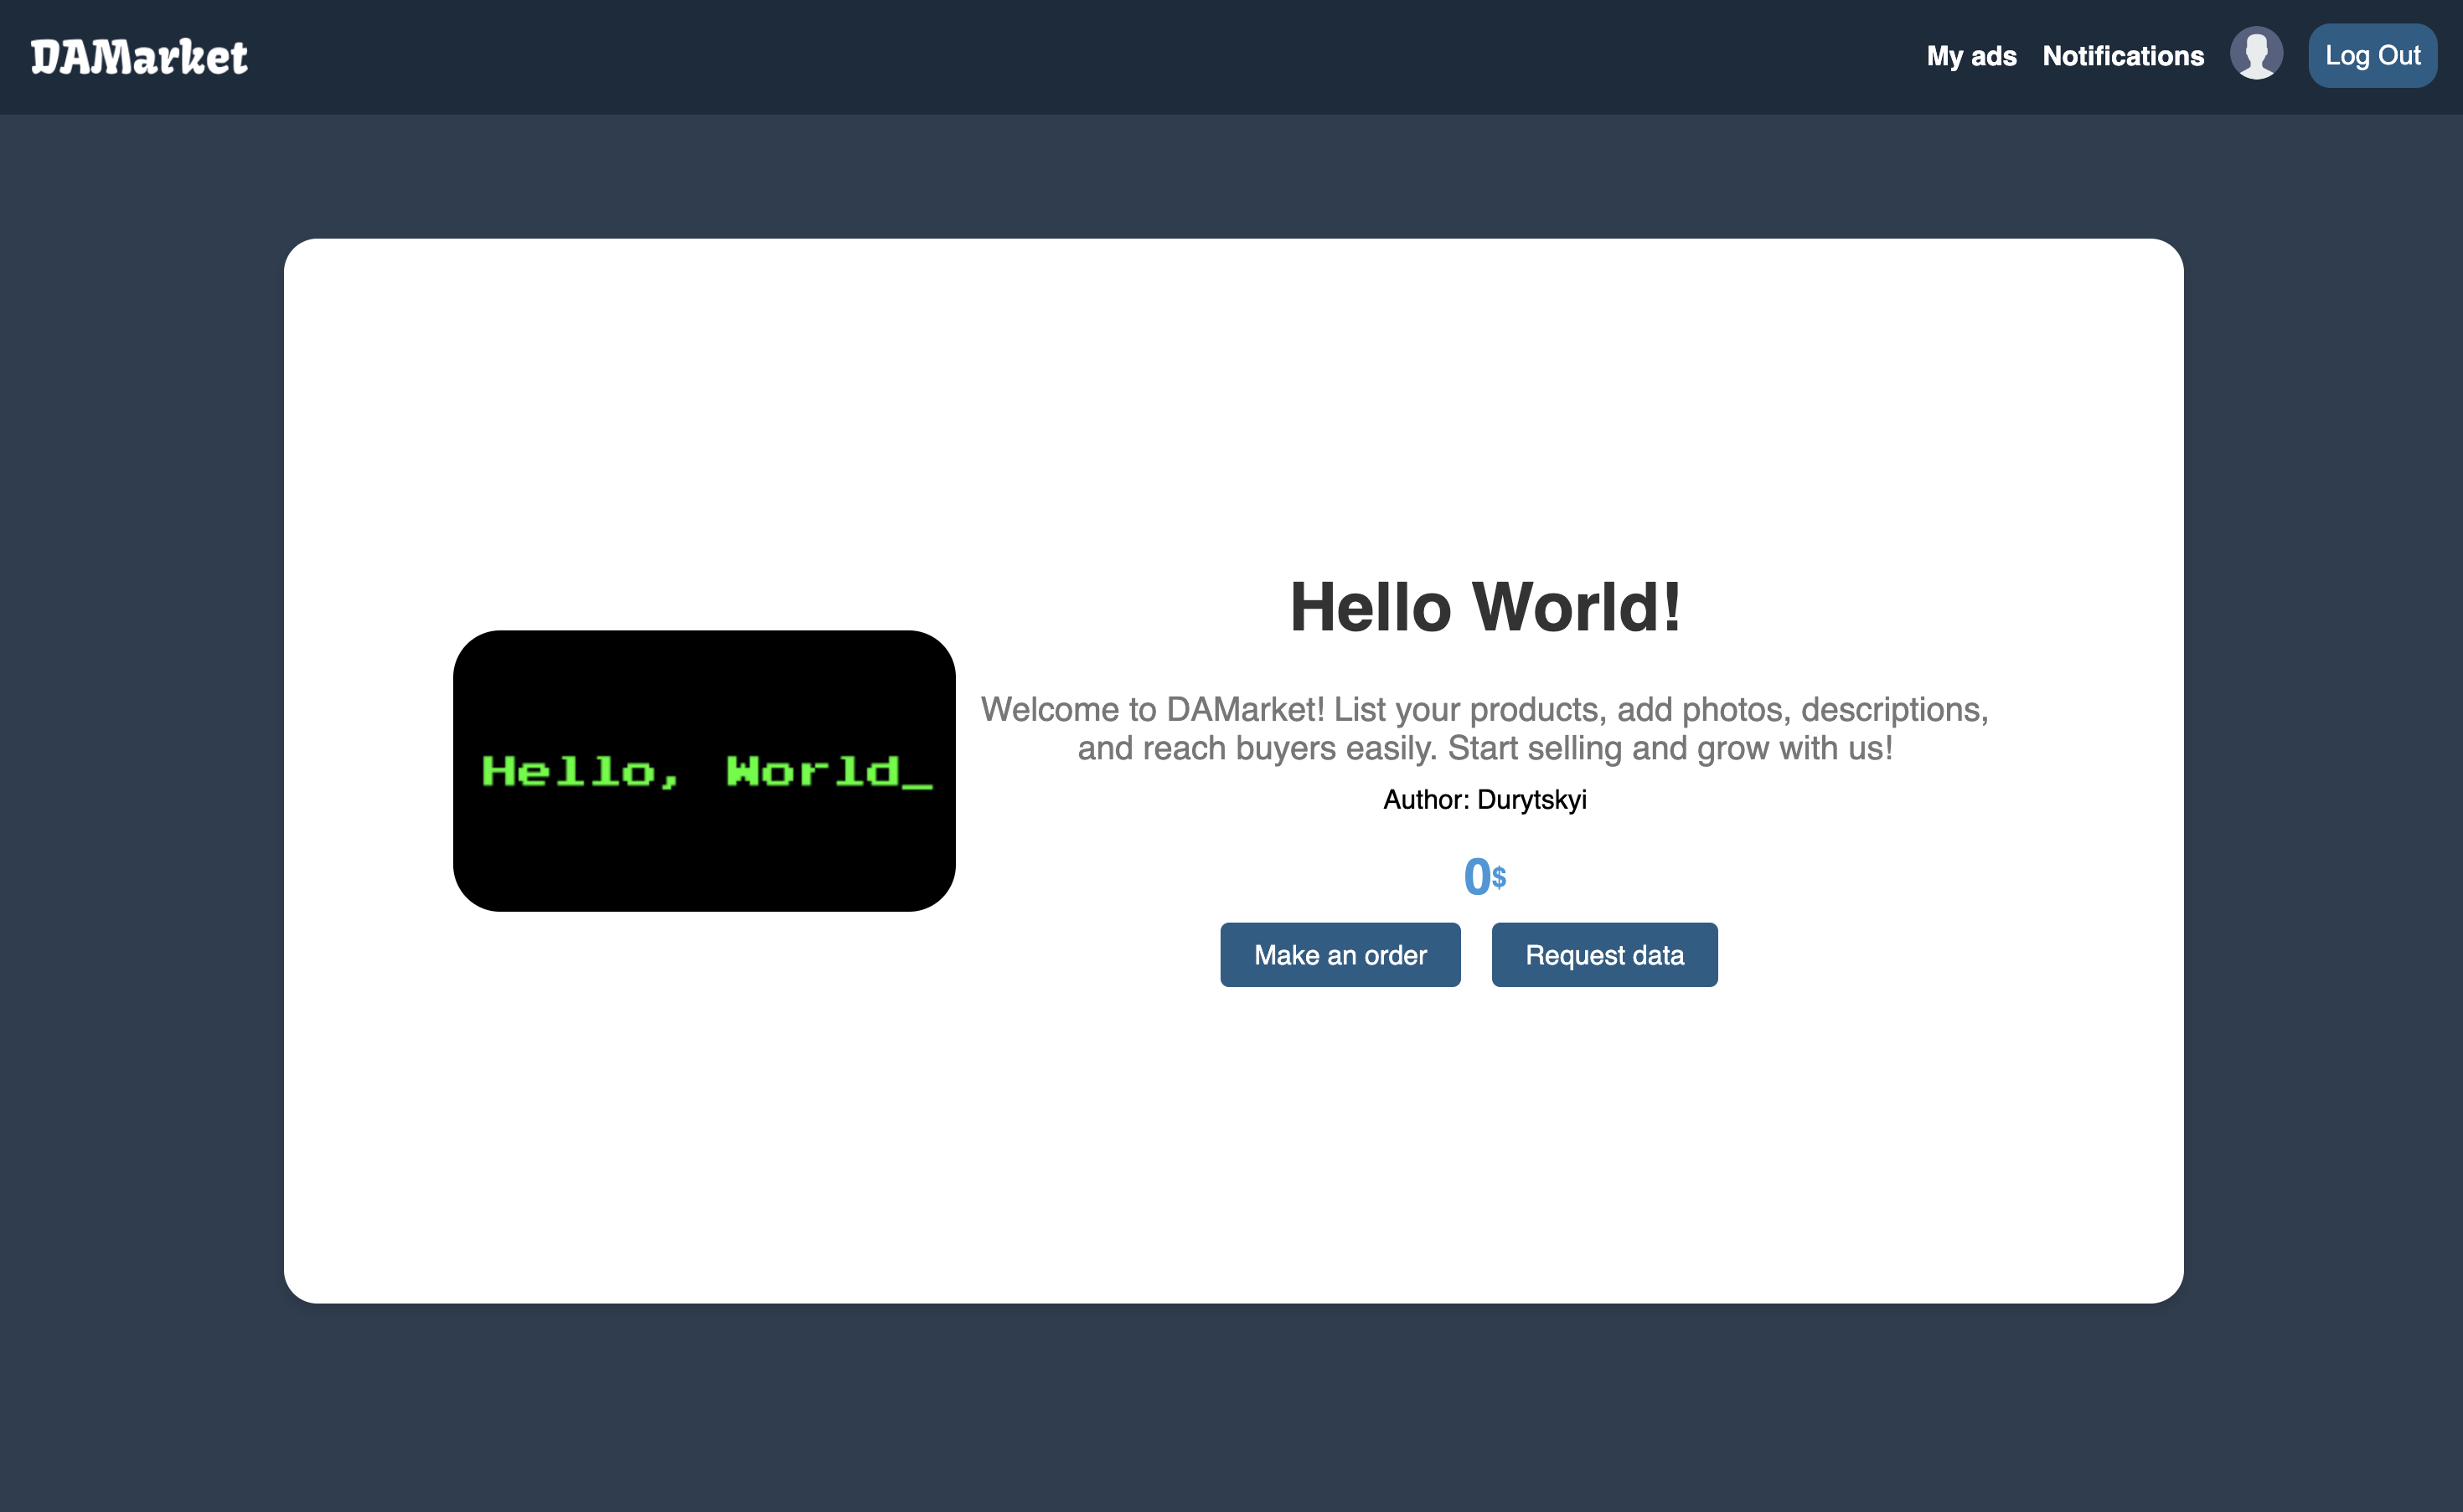Go to Notifications
The image size is (2463, 1512).
point(2123,56)
